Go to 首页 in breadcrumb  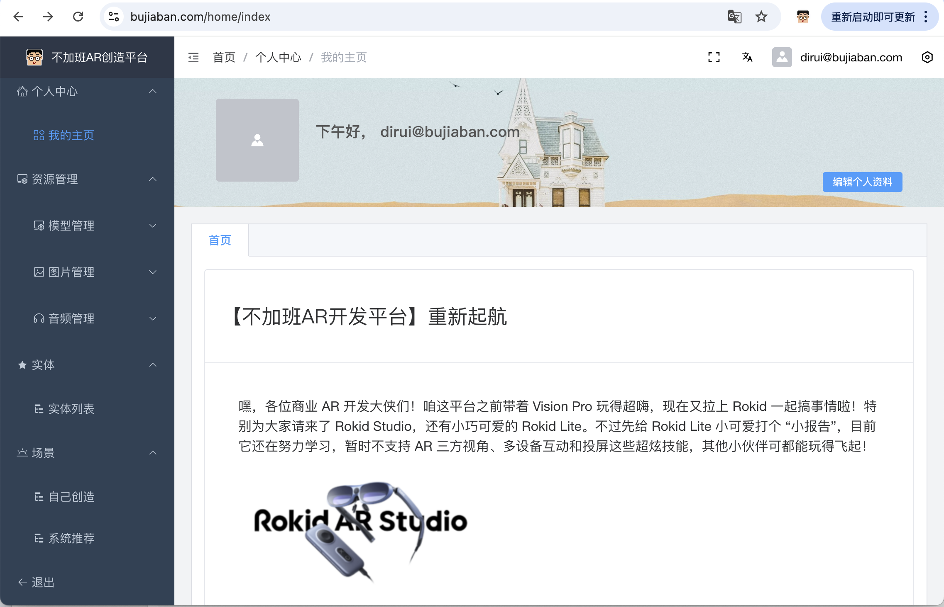coord(224,57)
